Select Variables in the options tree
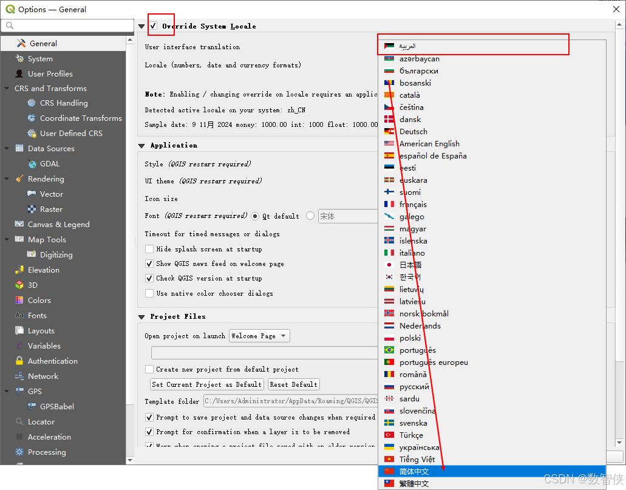The height and width of the screenshot is (490, 626). (x=44, y=345)
